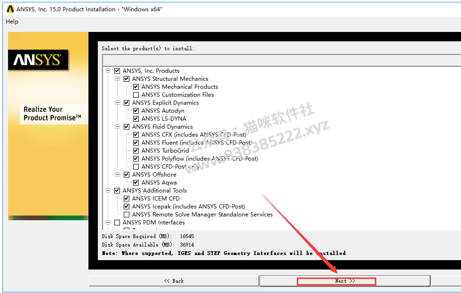461x293 pixels.
Task: Enable ANSYS Customization Files checkbox
Action: tap(136, 95)
